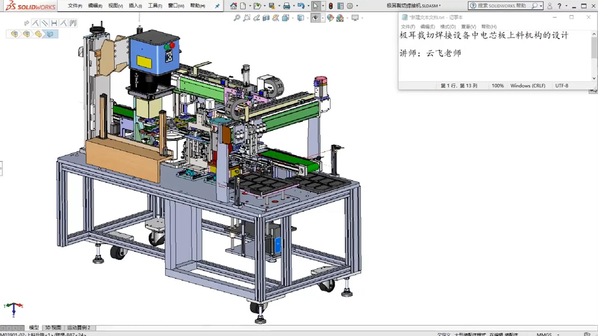Viewport: 598px width, 336px height.
Task: Open the SolidWorks 插入(I) menu
Action: pyautogui.click(x=135, y=6)
